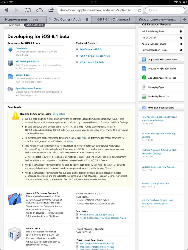The image size is (188, 250).
Task: Close the Dev Center tab
Action: click(50, 19)
